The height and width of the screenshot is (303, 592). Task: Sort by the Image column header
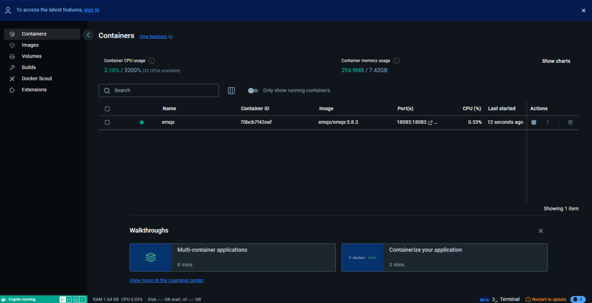click(x=326, y=109)
